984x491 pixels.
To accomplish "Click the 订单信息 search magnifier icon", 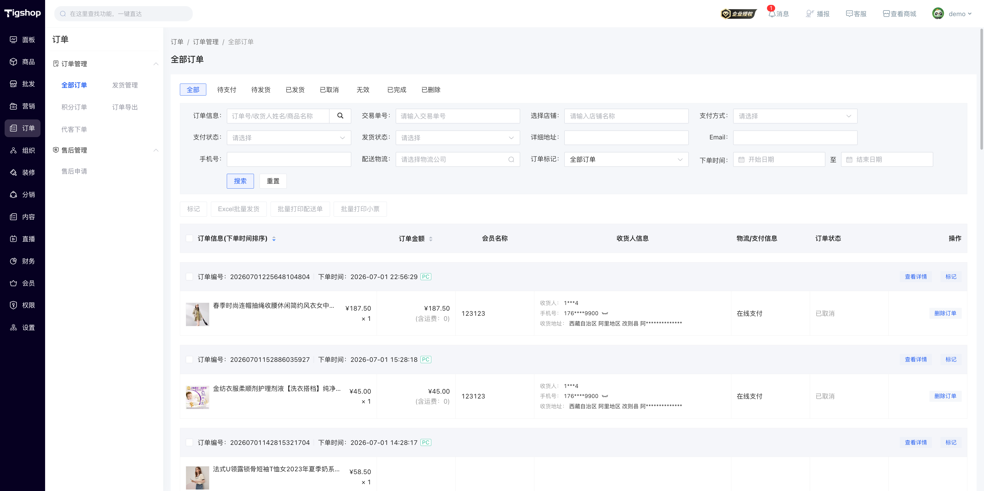I will 340,116.
